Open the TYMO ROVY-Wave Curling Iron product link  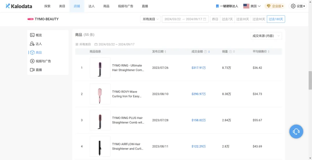(127, 94)
